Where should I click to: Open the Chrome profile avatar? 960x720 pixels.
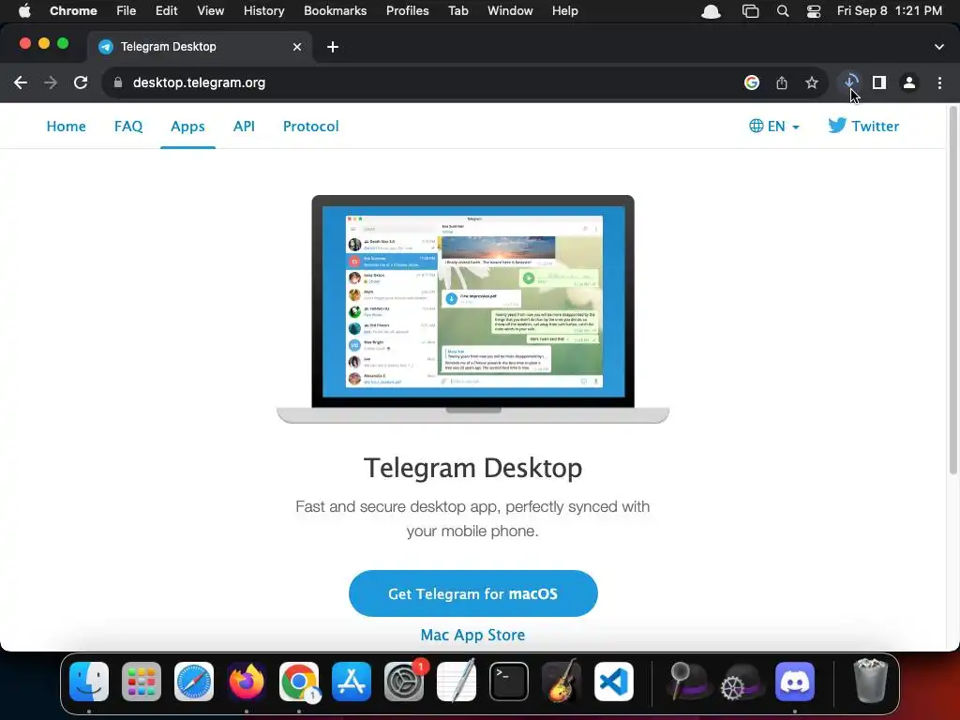click(909, 82)
